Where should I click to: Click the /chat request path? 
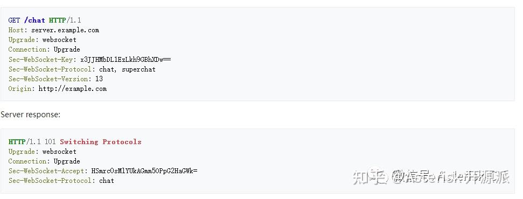(34, 20)
